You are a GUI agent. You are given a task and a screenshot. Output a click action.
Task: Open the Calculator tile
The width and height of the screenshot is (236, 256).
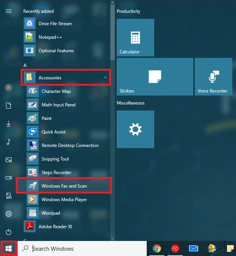tap(135, 38)
